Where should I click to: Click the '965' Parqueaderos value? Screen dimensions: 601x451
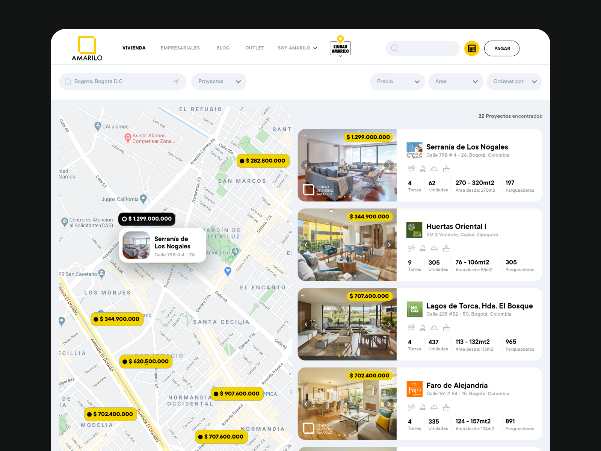(511, 342)
